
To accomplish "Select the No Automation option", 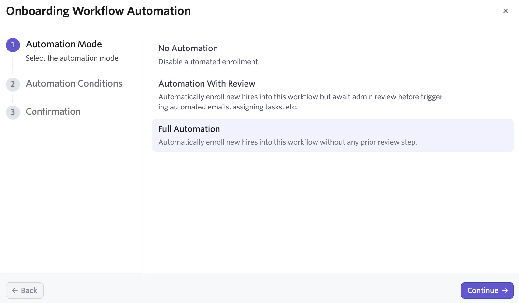I will [333, 54].
